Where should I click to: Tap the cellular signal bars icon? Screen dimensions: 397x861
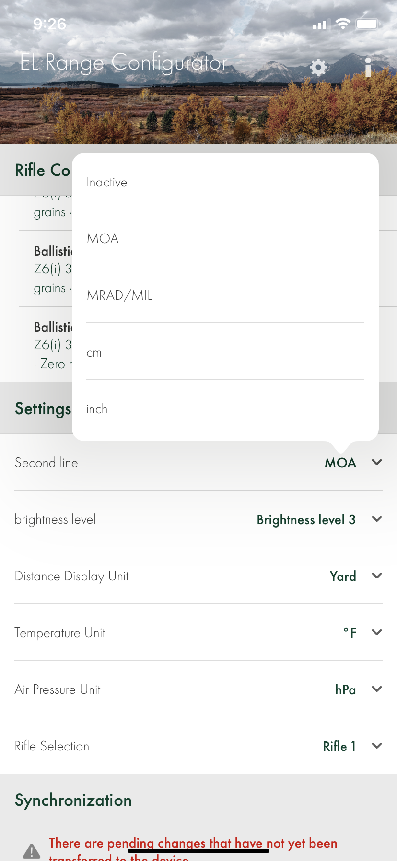click(319, 25)
